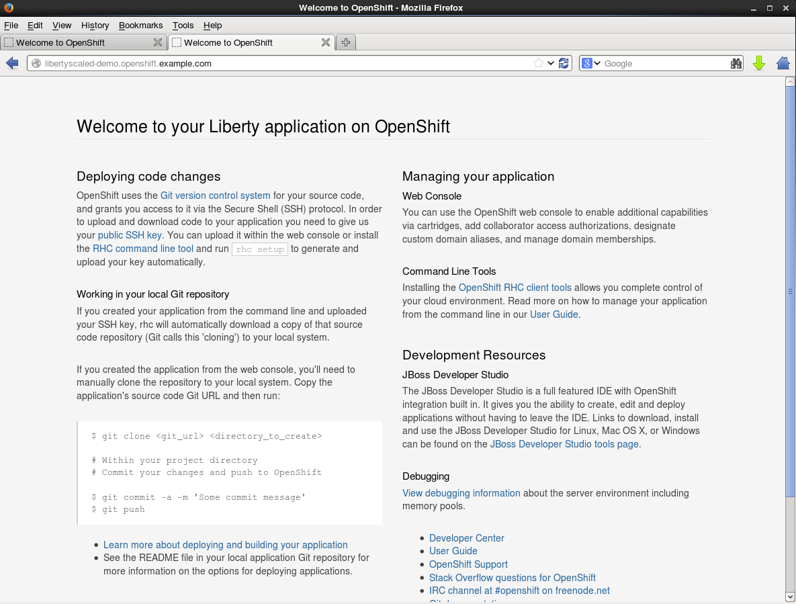Screen dimensions: 796x604
Task: Click the 'rhc setup' code snippet
Action: click(260, 249)
